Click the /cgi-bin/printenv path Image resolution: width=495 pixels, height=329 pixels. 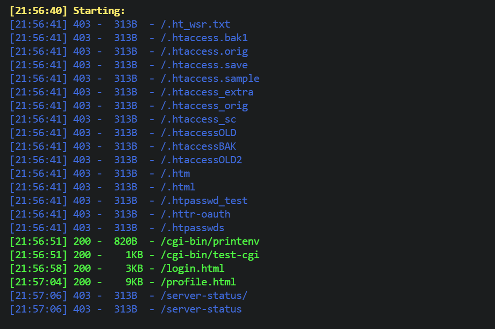point(210,241)
